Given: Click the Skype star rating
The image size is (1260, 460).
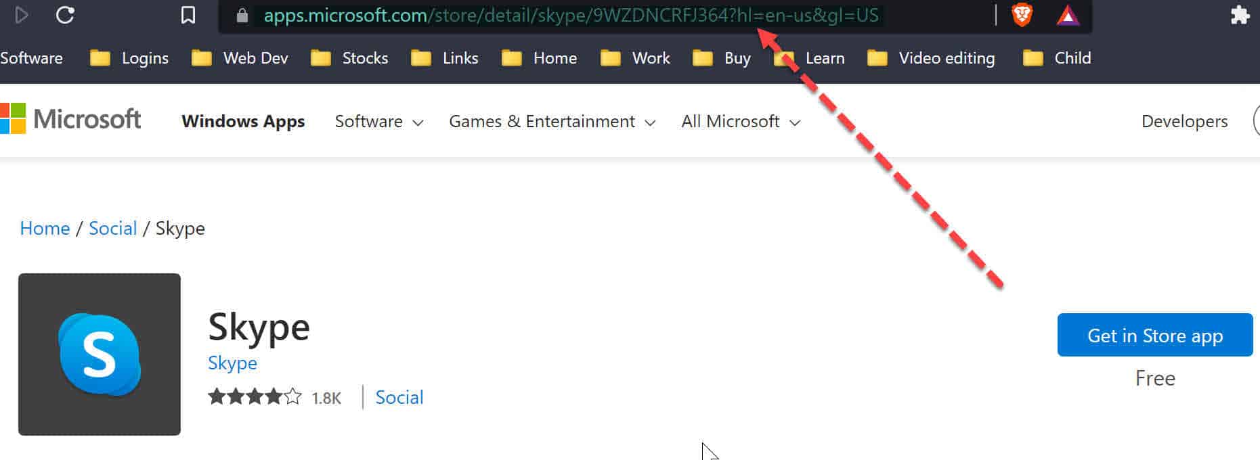Looking at the screenshot, I should click(x=255, y=396).
